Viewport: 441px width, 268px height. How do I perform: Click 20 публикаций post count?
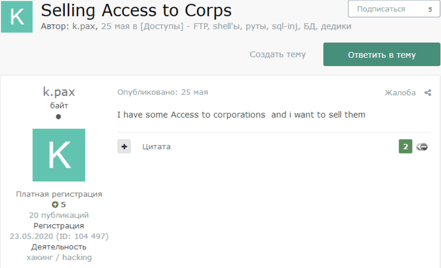59,216
